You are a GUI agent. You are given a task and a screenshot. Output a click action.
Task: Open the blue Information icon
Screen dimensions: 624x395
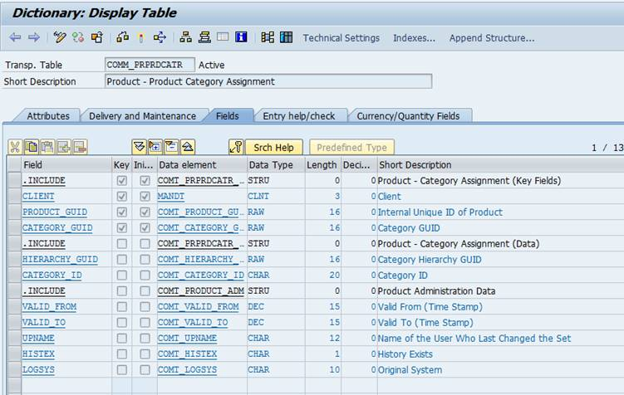coord(241,37)
